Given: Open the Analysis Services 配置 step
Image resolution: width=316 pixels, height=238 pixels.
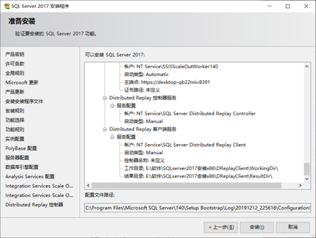Looking at the screenshot, I should 30,177.
